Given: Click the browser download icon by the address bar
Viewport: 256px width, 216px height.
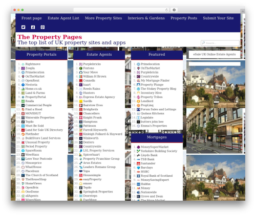Looking at the screenshot, I should tap(174, 10).
